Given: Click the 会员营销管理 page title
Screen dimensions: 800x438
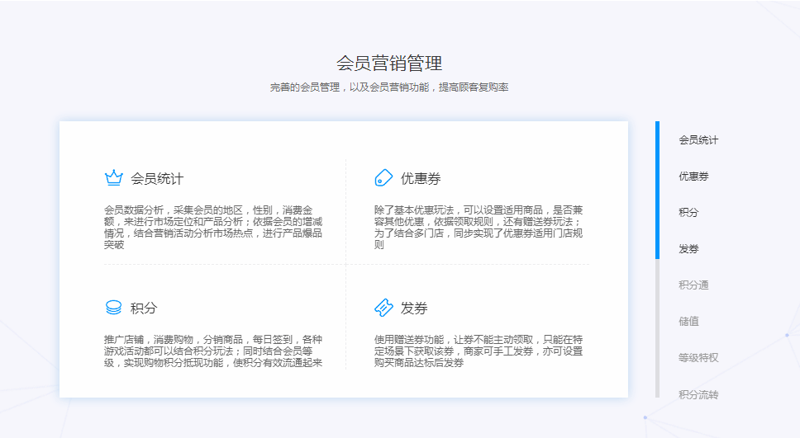Looking at the screenshot, I should pyautogui.click(x=388, y=64).
